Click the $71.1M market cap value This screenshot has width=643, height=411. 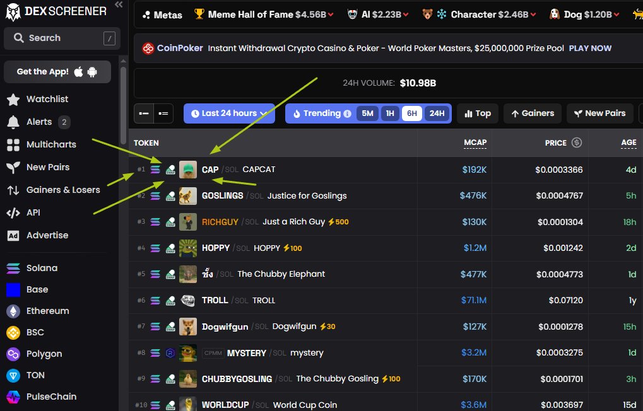474,300
